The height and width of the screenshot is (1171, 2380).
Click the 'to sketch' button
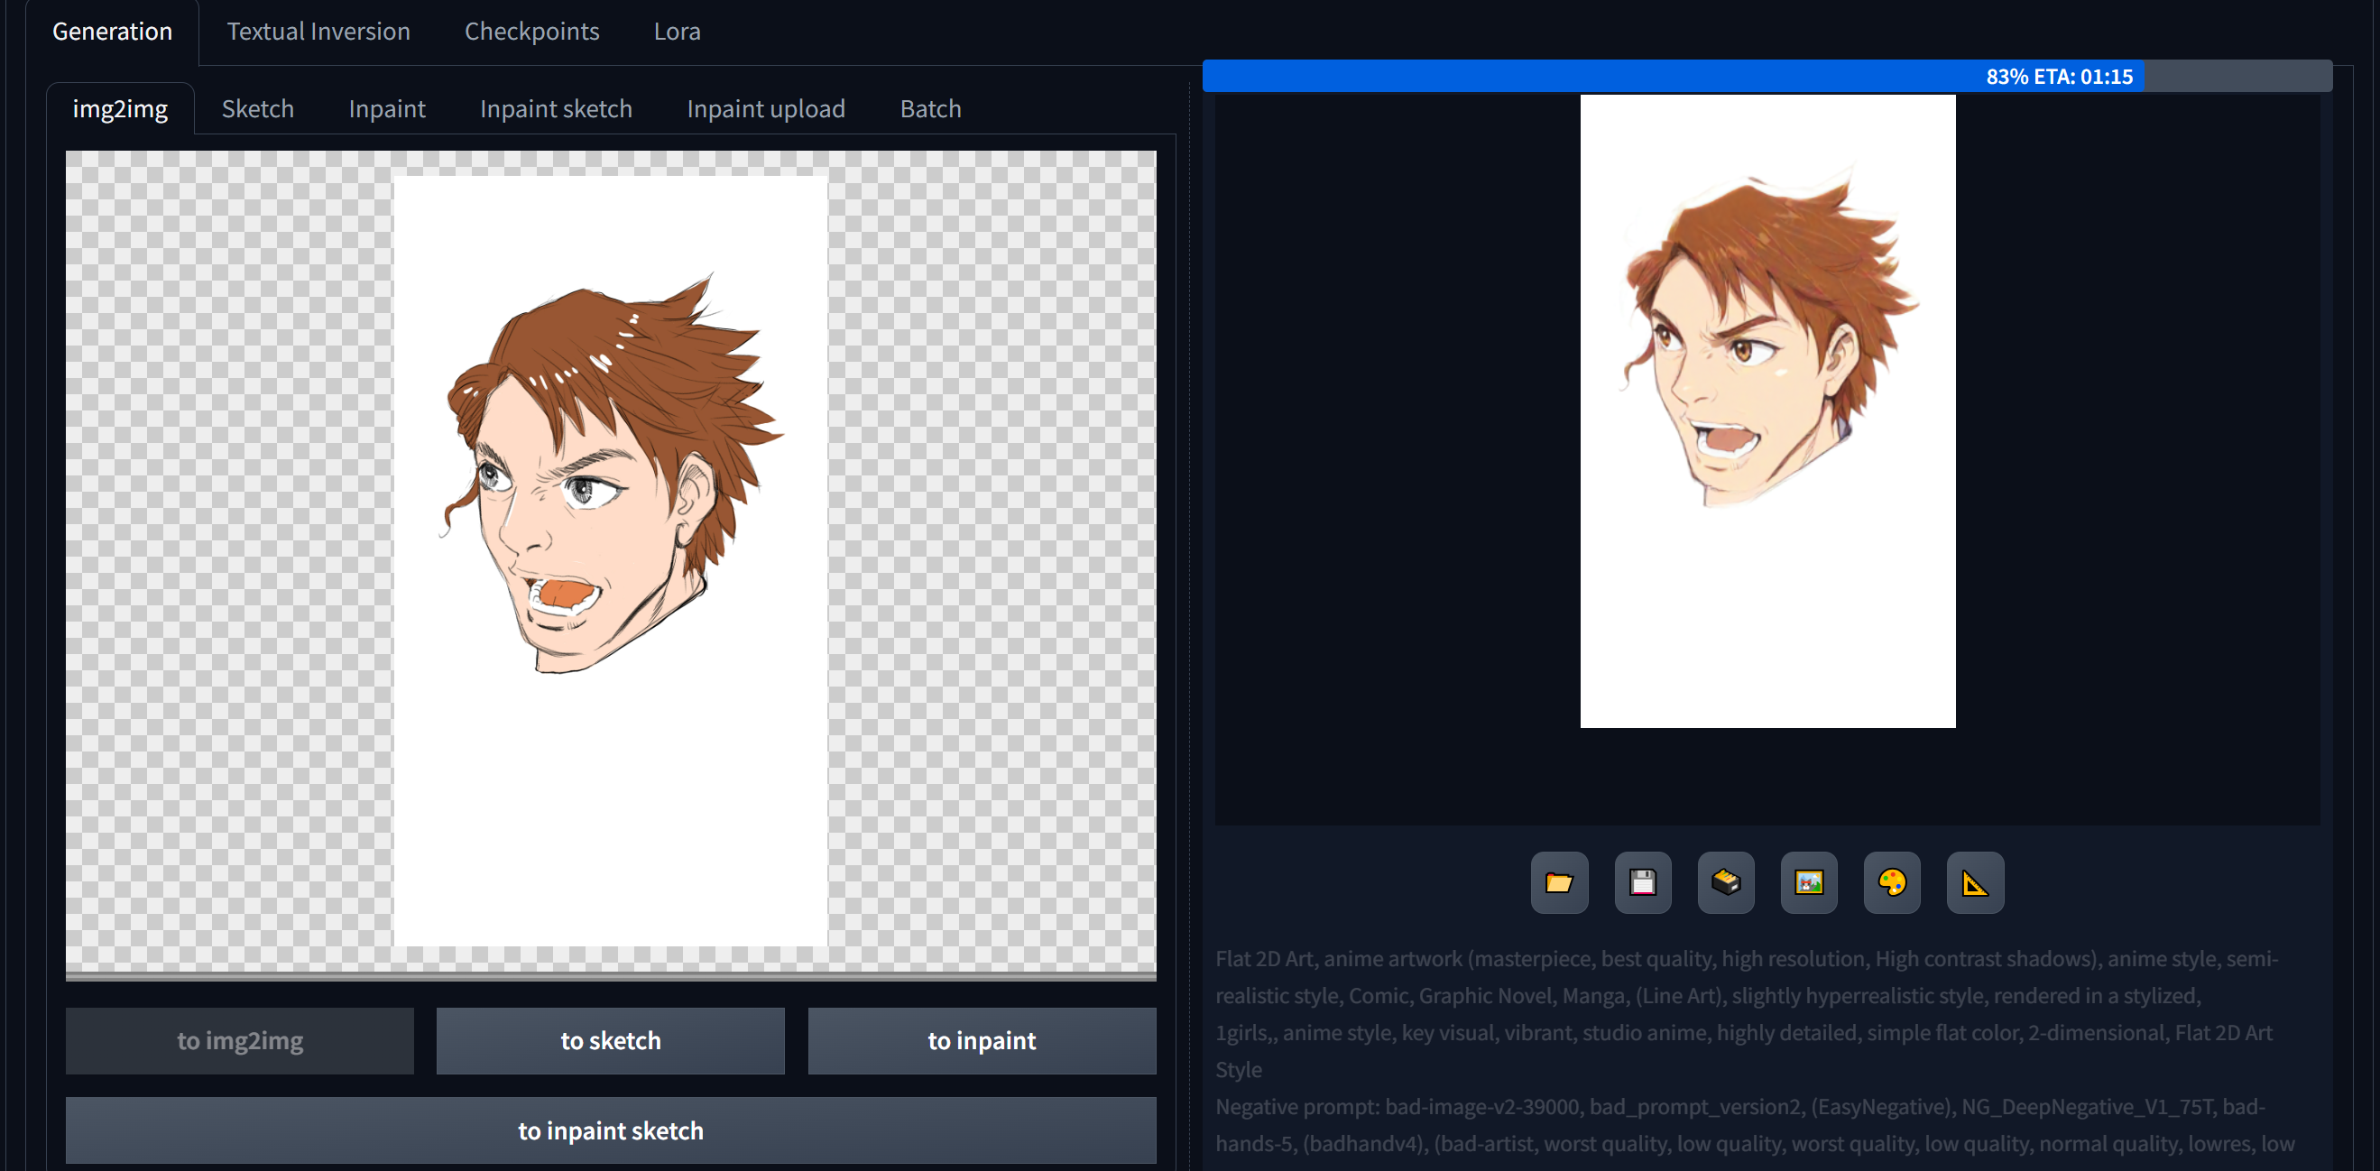(611, 1041)
